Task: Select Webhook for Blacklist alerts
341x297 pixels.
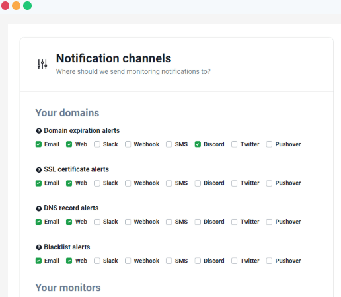Action: tap(128, 261)
